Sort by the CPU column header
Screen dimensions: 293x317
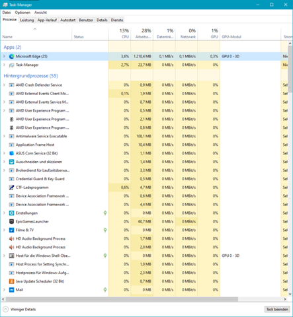120,34
